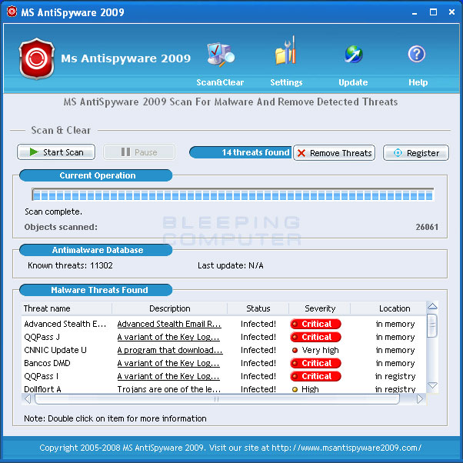463x463 pixels.
Task: Click the Help question mark icon
Action: (417, 54)
